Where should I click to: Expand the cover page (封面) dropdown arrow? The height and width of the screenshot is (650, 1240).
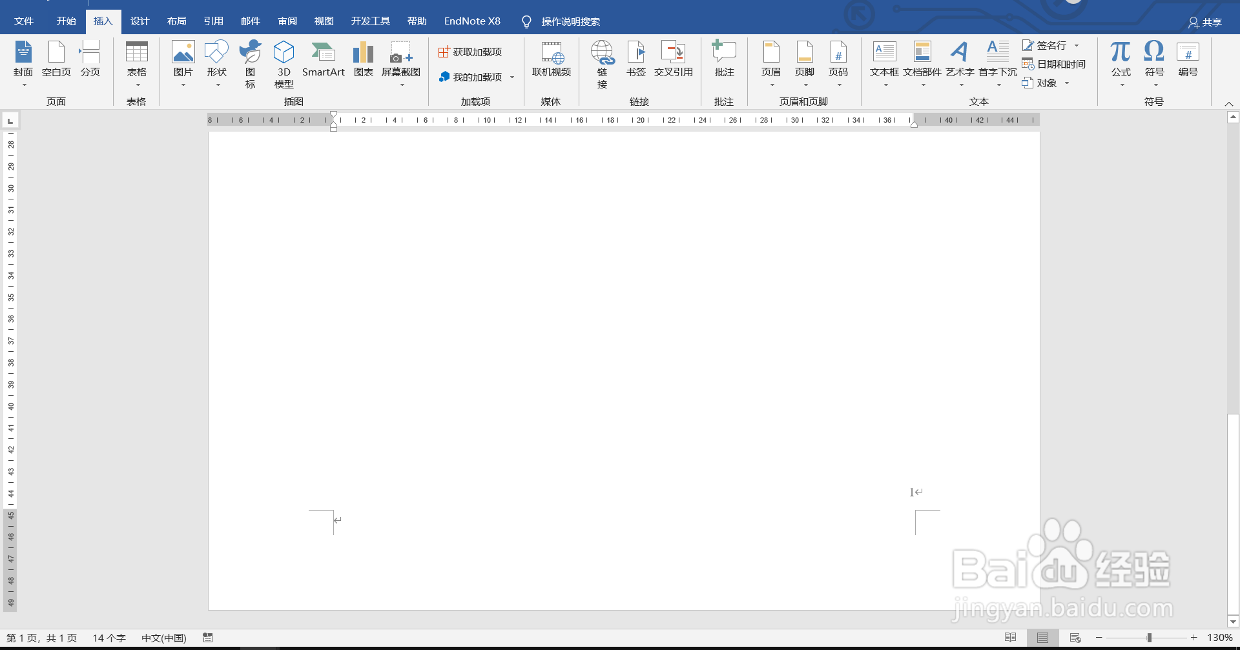coord(24,85)
